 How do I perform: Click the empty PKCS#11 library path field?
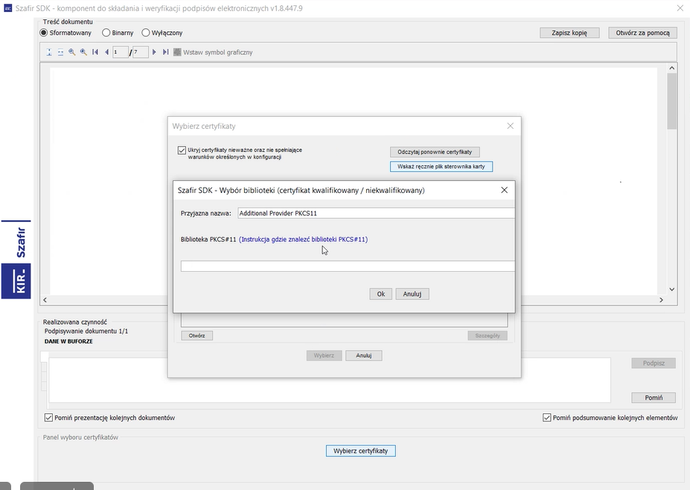(x=348, y=266)
